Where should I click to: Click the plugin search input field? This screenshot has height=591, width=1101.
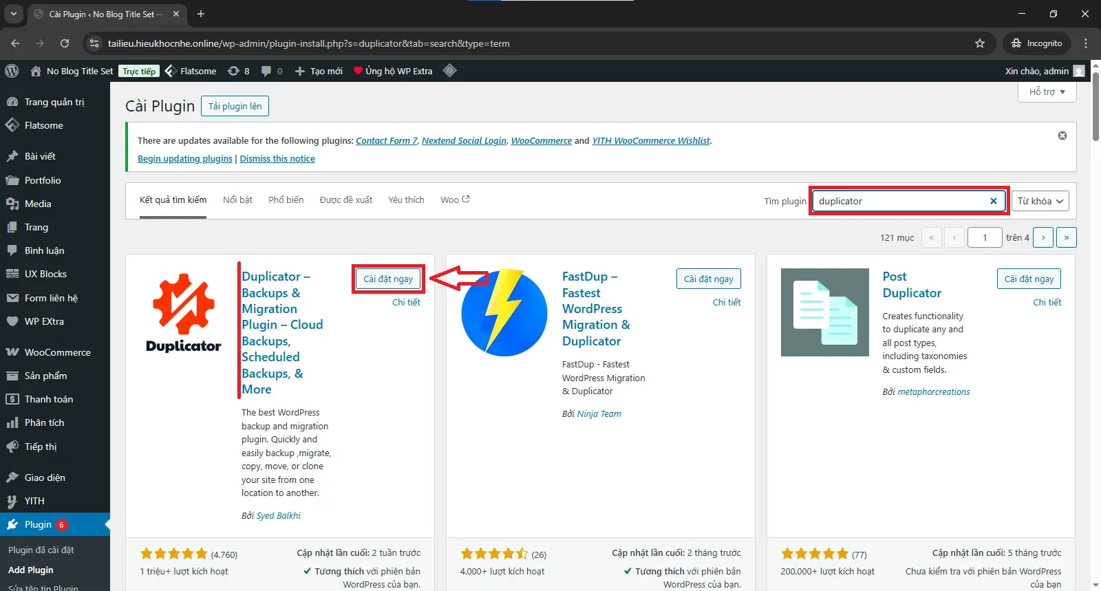point(900,201)
